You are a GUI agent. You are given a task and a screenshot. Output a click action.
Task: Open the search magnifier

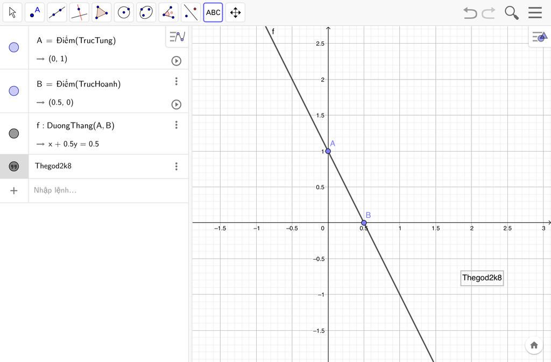click(512, 12)
